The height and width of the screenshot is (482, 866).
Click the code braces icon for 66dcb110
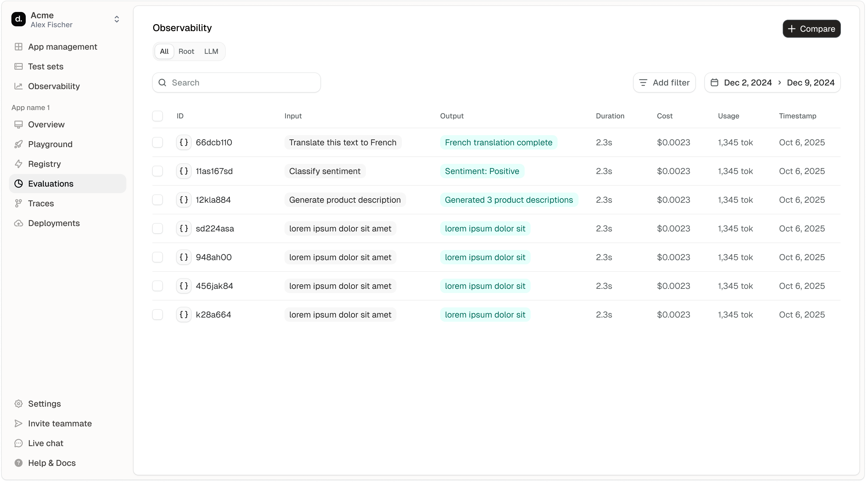[184, 142]
